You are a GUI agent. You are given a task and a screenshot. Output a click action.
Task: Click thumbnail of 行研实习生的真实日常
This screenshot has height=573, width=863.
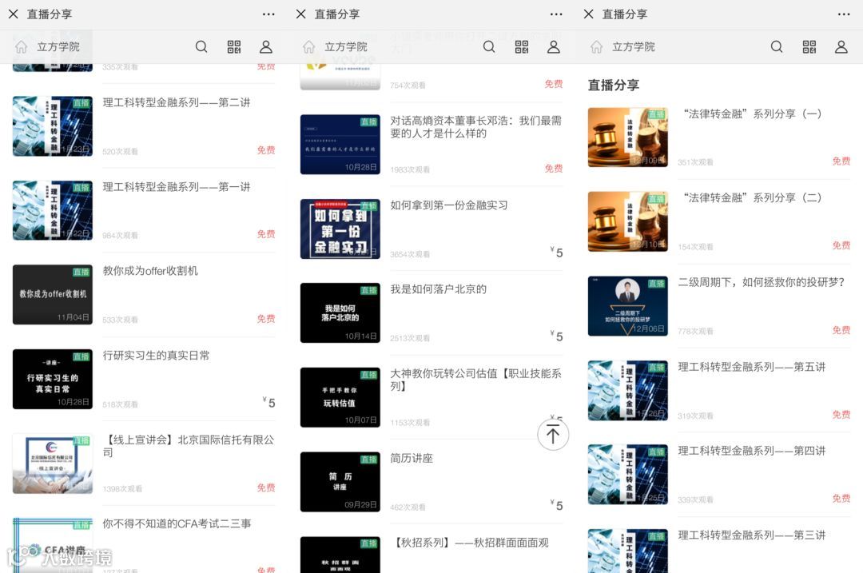pos(52,380)
